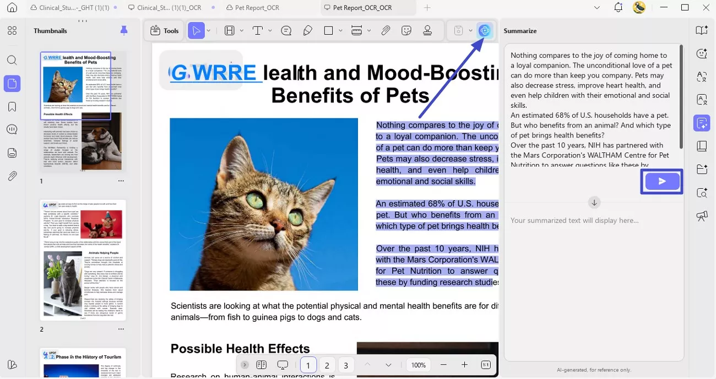Select page 3 thumbnail
The height and width of the screenshot is (379, 716).
click(x=83, y=363)
